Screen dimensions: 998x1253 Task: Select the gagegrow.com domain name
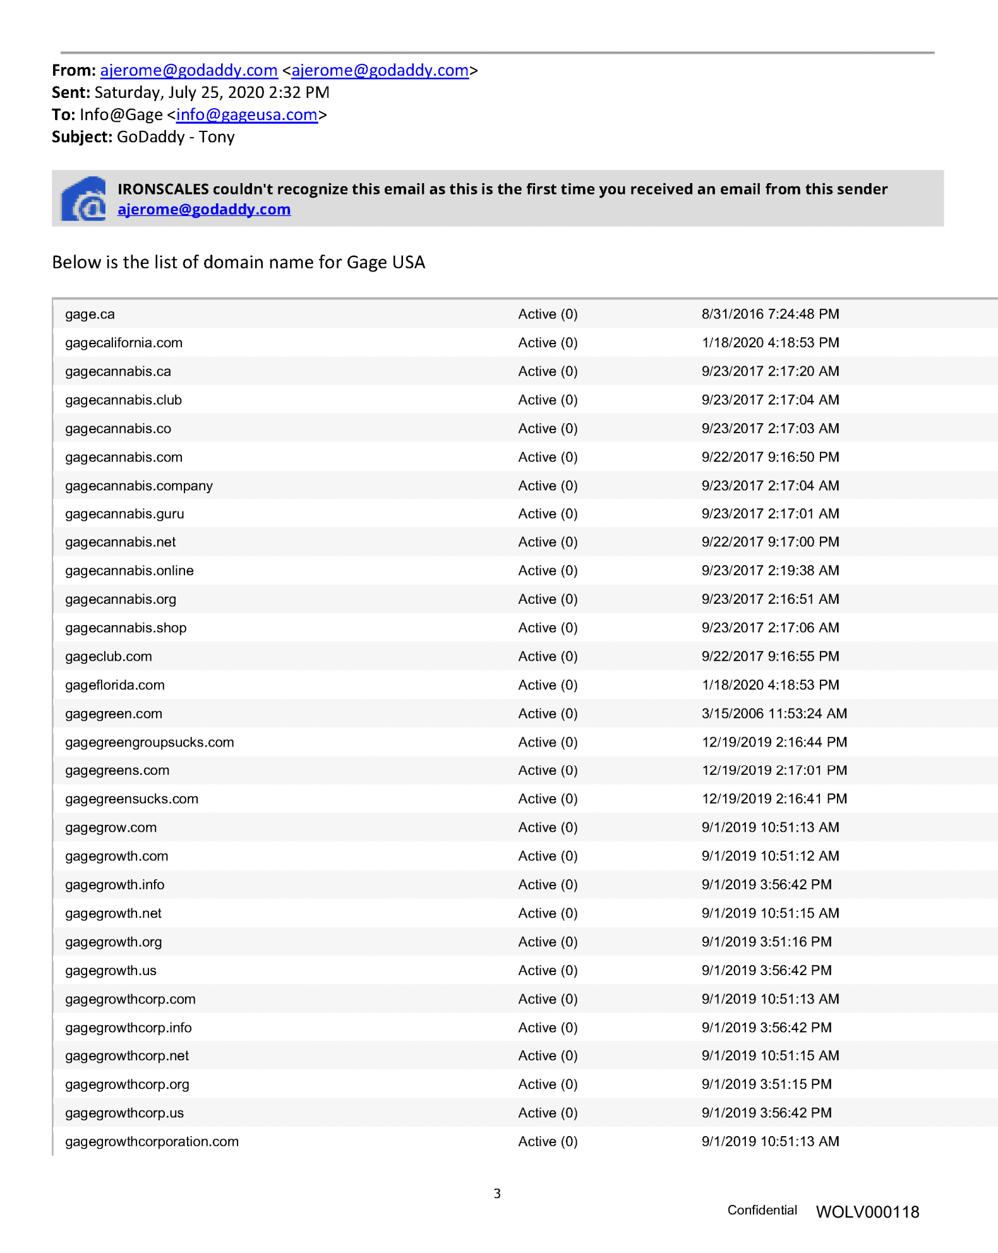pyautogui.click(x=111, y=828)
